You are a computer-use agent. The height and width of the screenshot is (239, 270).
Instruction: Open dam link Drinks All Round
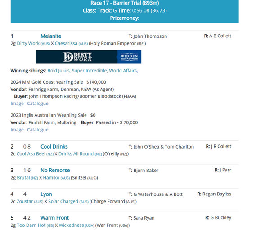click(76, 154)
